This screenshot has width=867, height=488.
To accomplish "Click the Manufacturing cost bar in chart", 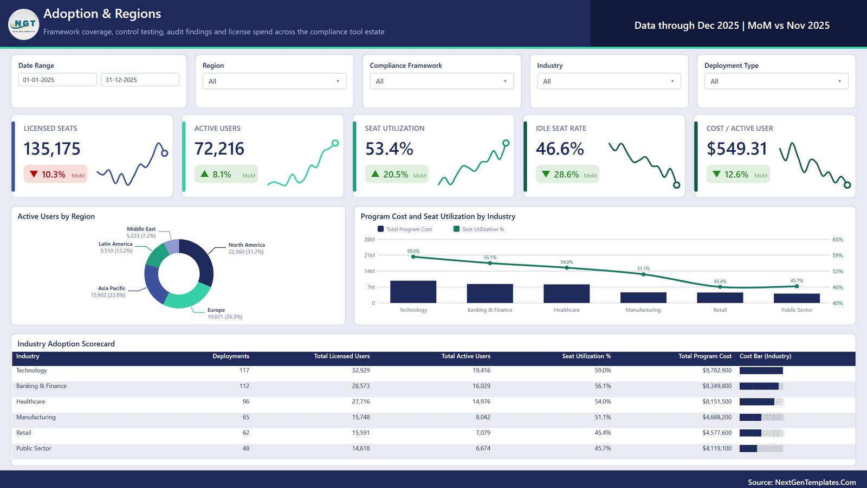I will point(643,298).
